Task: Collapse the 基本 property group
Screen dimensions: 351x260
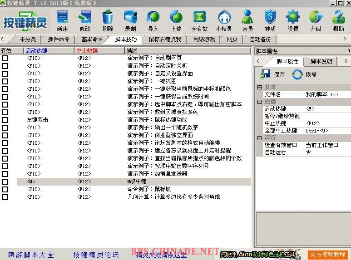Action: (x=259, y=87)
